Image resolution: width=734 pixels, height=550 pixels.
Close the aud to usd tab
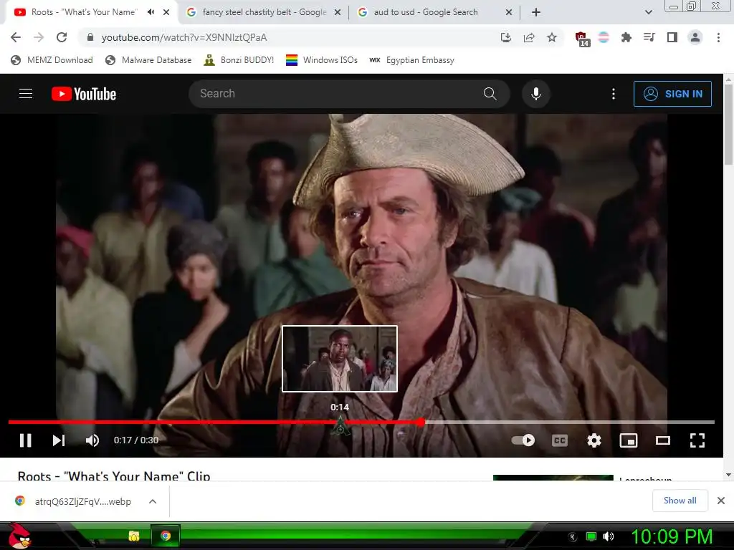[x=509, y=12]
